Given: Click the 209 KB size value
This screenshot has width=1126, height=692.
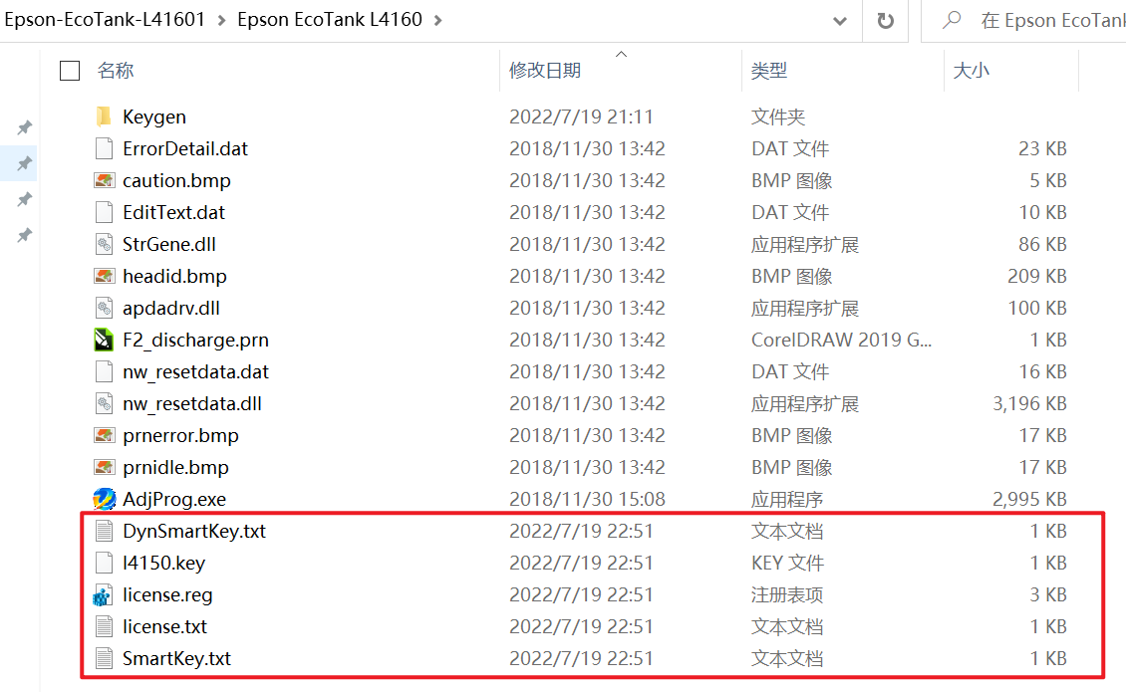Looking at the screenshot, I should [x=1037, y=276].
